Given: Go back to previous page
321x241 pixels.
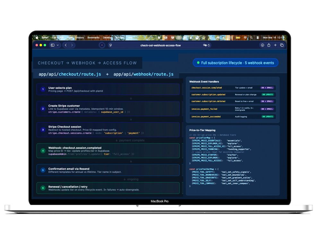Looking at the screenshot, I should (66, 45).
